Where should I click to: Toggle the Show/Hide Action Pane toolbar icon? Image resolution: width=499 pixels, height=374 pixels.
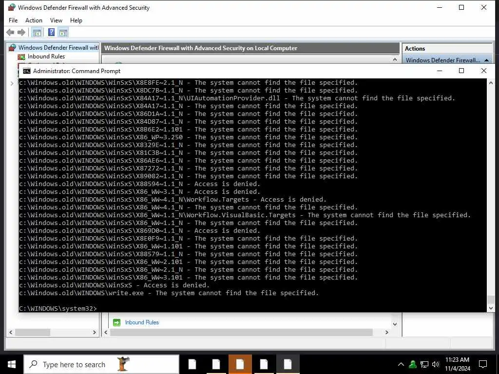63,32
